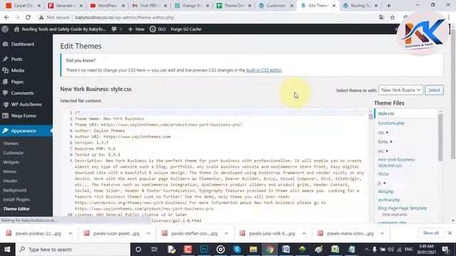This screenshot has width=456, height=256.
Task: Click Show all downloads
Action: click(430, 233)
